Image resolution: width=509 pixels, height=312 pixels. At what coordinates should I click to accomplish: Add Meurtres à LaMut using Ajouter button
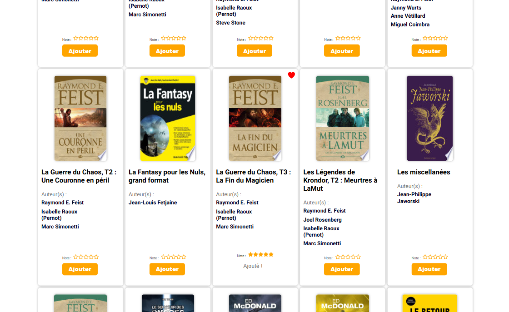[x=342, y=269]
